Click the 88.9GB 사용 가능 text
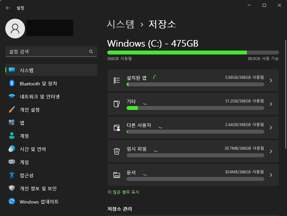 (x=263, y=59)
